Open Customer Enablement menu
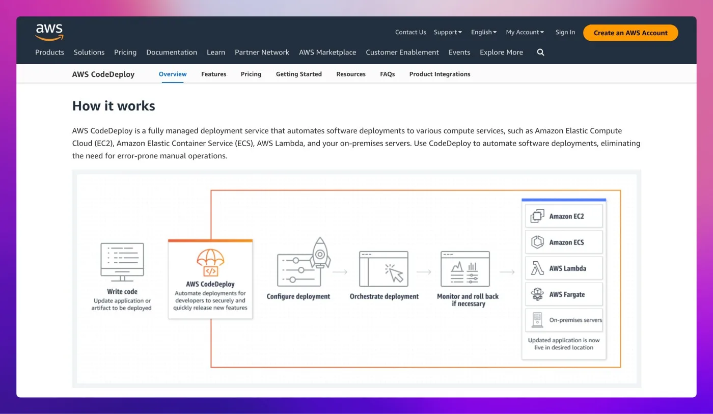Viewport: 713px width, 414px height. (402, 52)
